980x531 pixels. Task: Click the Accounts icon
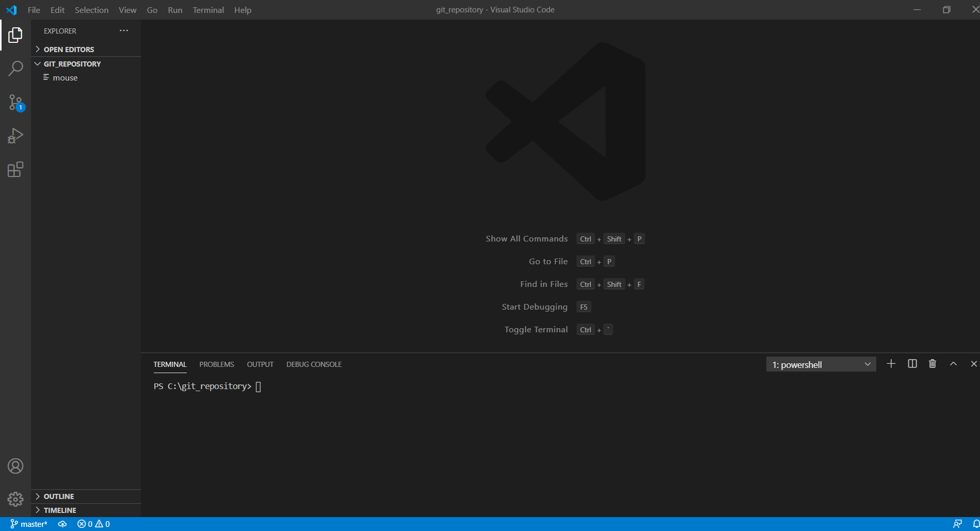pos(15,466)
